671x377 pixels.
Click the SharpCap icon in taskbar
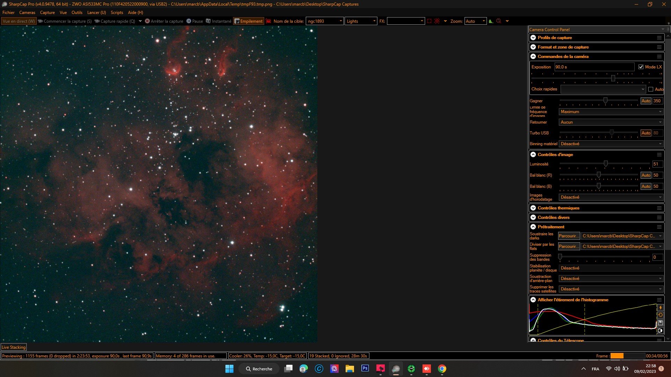pos(396,369)
